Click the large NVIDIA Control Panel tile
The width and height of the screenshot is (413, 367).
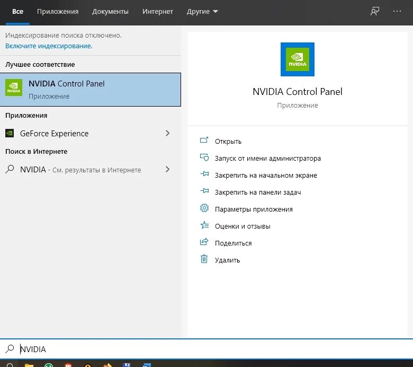tap(298, 59)
